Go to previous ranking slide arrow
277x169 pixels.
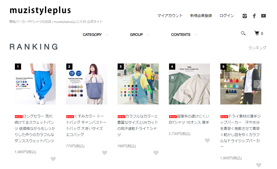click(x=17, y=84)
